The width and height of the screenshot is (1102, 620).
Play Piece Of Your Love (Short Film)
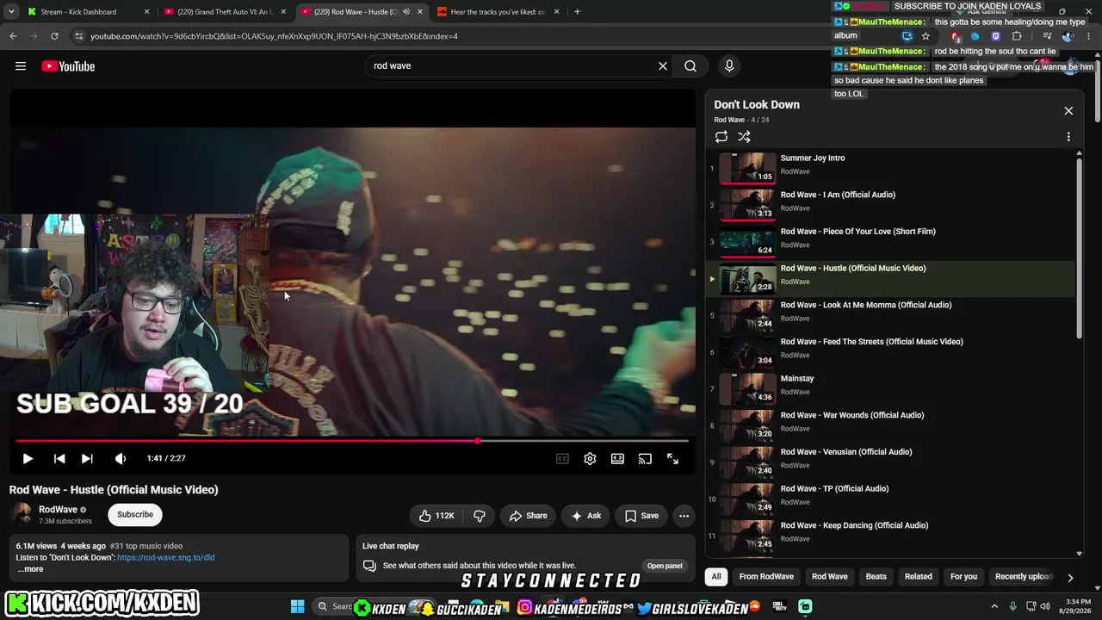tap(891, 242)
